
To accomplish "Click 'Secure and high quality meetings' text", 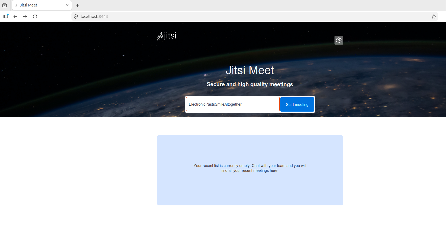I will (x=250, y=84).
